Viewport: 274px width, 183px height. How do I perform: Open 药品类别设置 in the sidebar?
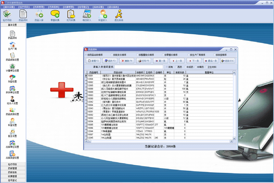(12, 111)
